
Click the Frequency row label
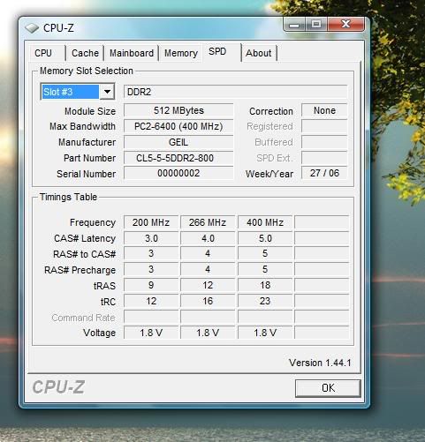(93, 222)
